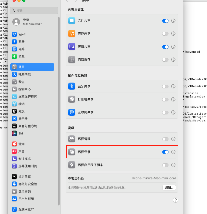Viewport: 207px width, 214px height.
Task: Click the 内容缓存 download icon
Action: pyautogui.click(x=72, y=59)
